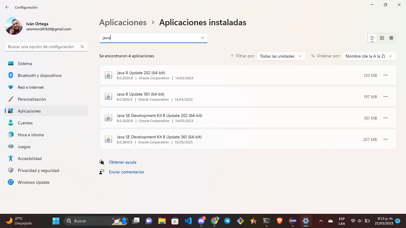Open Juegos settings category
This screenshot has width=406, height=228.
point(46,147)
